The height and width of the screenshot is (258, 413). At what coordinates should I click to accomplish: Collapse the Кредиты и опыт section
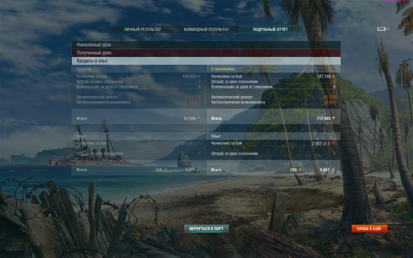point(206,61)
